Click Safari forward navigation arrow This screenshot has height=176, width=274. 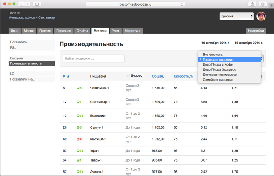tap(27, 4)
